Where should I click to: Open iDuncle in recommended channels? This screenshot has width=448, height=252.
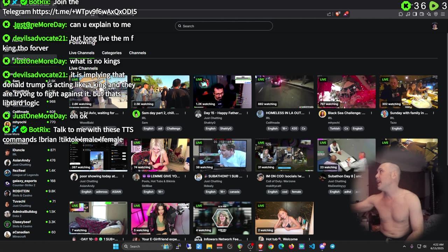click(30, 152)
